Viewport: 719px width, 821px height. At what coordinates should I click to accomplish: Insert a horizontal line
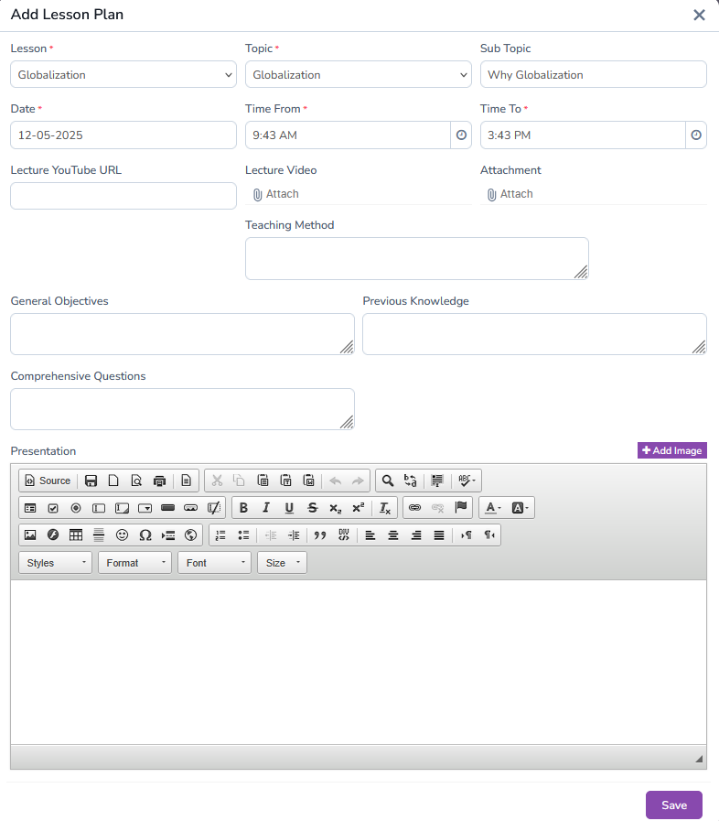point(98,535)
